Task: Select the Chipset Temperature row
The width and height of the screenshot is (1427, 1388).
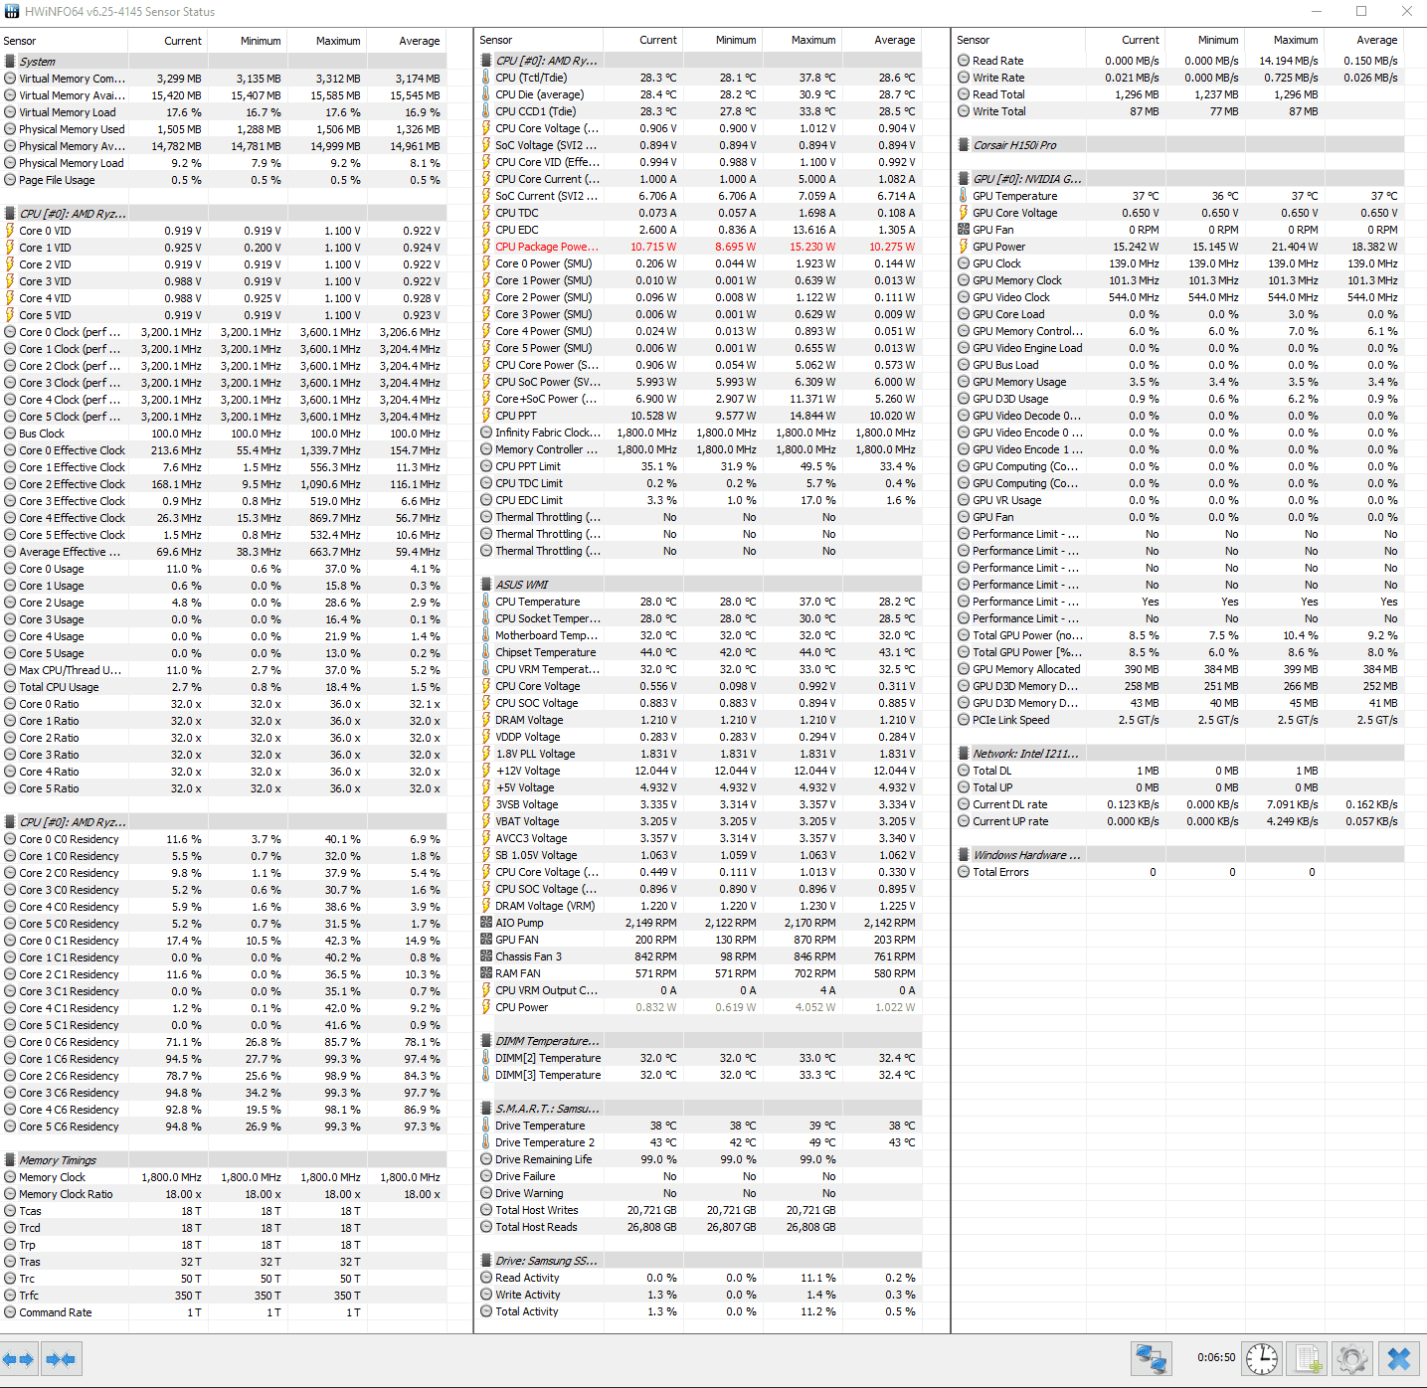Action: (700, 652)
